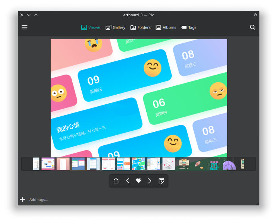Select the fishing lure illustration thumbnail

pyautogui.click(x=199, y=164)
